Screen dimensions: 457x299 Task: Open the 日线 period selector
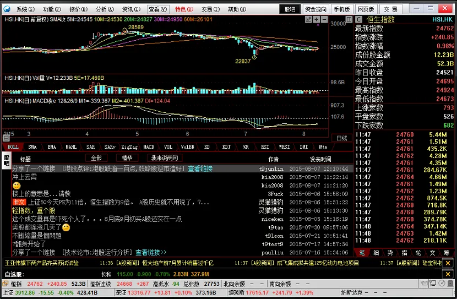tap(342, 138)
